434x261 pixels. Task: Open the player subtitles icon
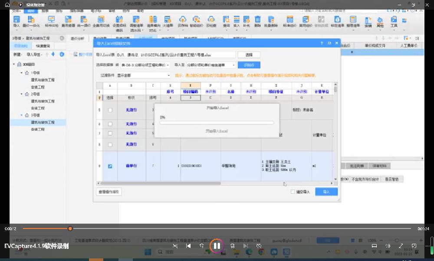pyautogui.click(x=374, y=246)
